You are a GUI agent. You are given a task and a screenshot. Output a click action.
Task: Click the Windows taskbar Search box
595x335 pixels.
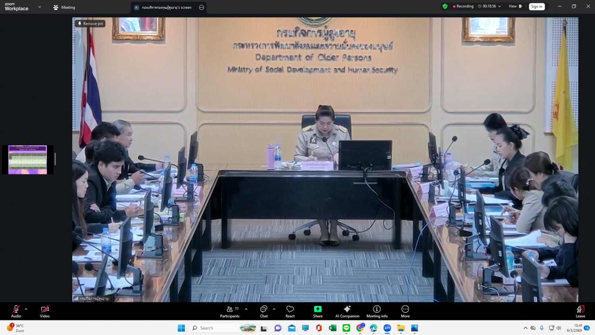click(x=216, y=328)
